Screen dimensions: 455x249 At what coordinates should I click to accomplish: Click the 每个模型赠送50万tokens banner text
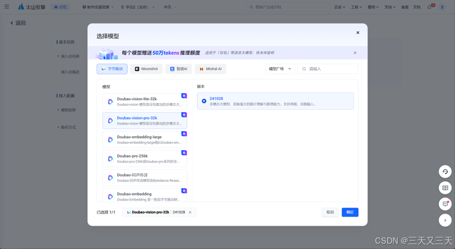(161, 53)
